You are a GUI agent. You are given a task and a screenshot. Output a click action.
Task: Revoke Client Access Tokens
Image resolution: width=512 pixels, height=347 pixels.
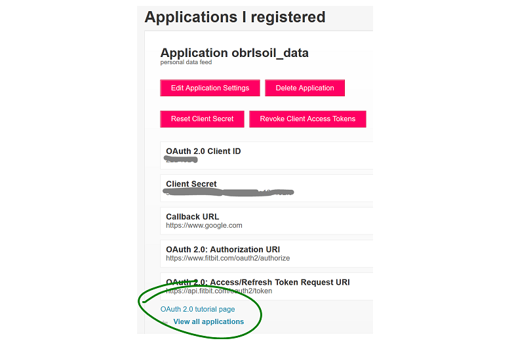(307, 119)
